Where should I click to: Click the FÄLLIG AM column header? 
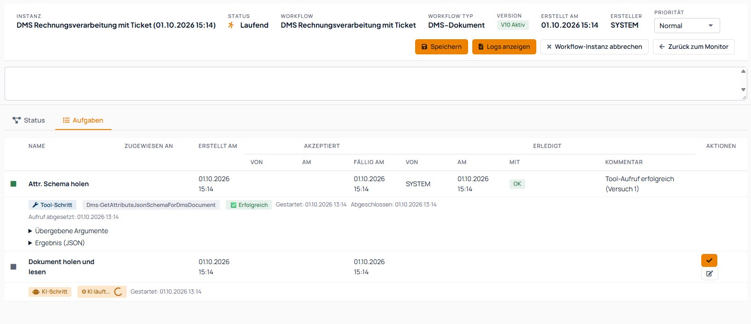(x=369, y=162)
